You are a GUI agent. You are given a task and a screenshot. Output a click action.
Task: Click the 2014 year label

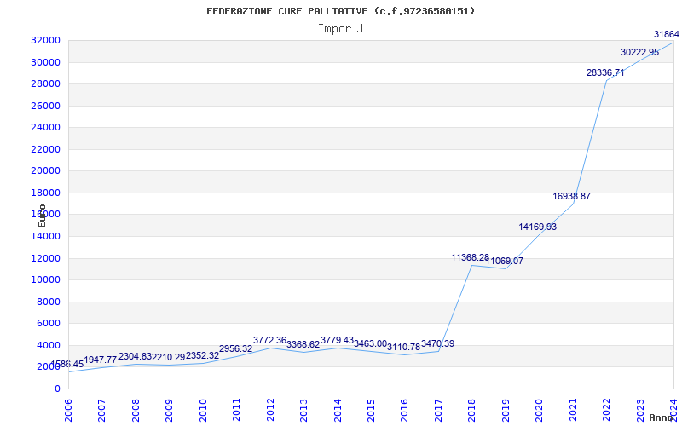[338, 411]
